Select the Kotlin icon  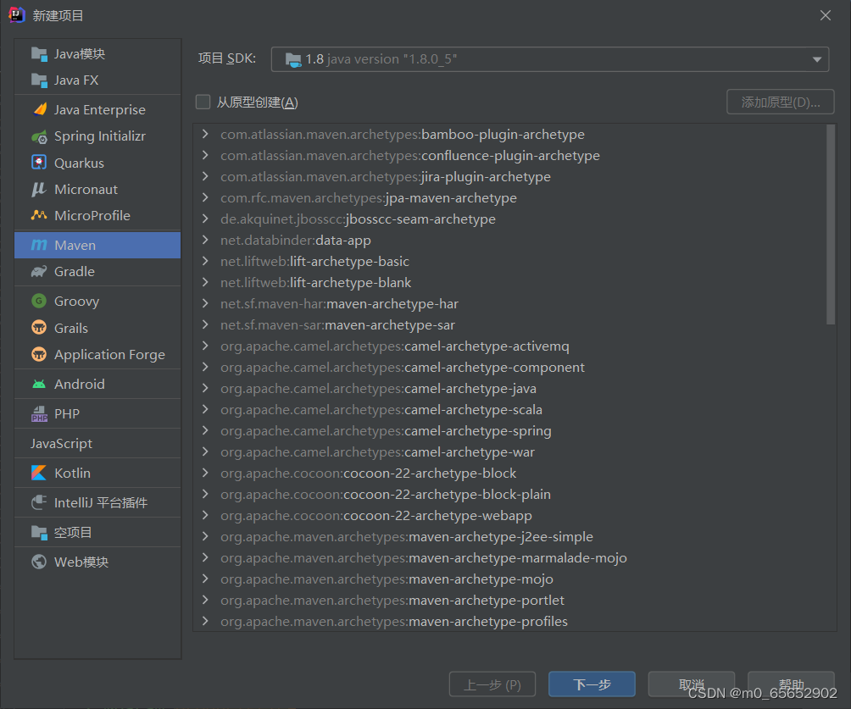(x=39, y=473)
